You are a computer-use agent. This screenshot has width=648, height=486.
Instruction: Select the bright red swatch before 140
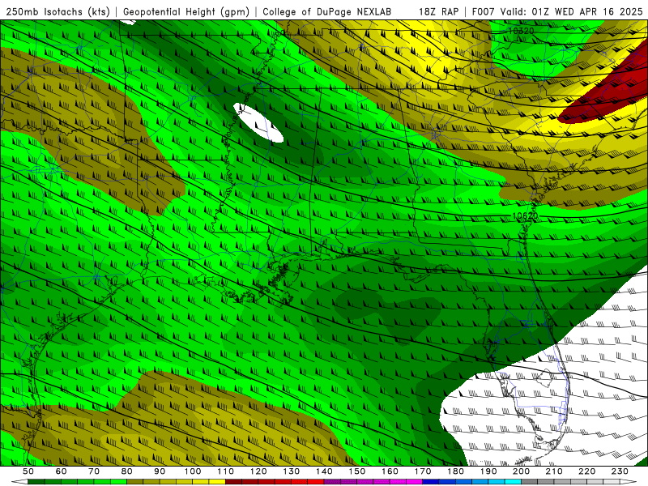tap(316, 482)
